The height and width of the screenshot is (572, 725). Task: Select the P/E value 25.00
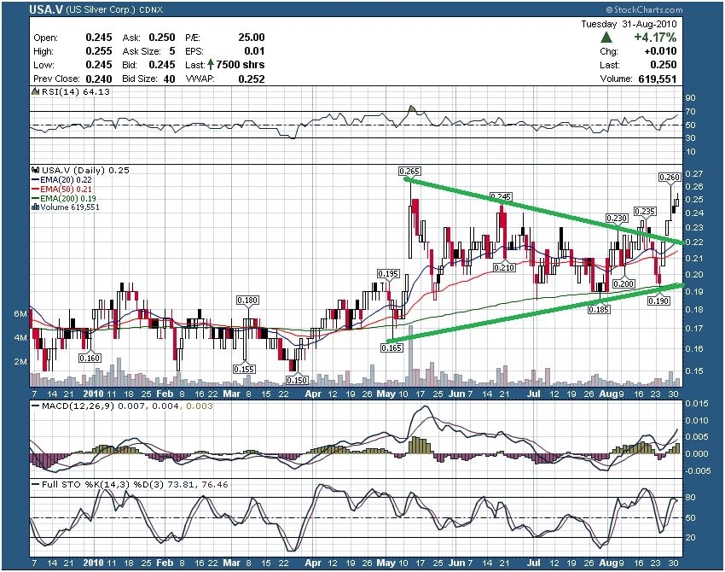[x=252, y=38]
